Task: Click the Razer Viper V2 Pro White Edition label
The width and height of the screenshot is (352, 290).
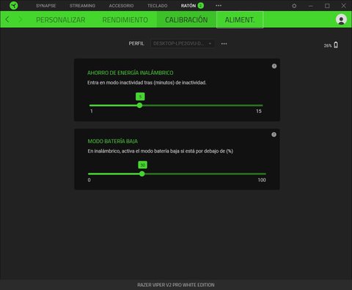Action: click(176, 285)
